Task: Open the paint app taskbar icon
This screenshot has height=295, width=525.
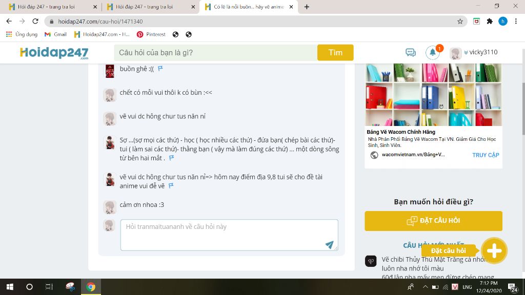Action: click(70, 287)
